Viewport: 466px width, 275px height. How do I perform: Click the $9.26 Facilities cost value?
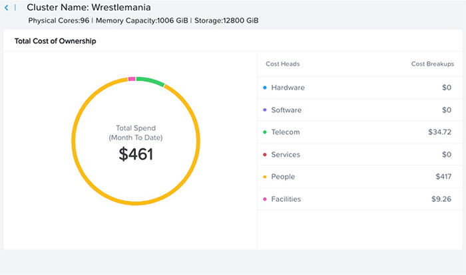pyautogui.click(x=441, y=199)
